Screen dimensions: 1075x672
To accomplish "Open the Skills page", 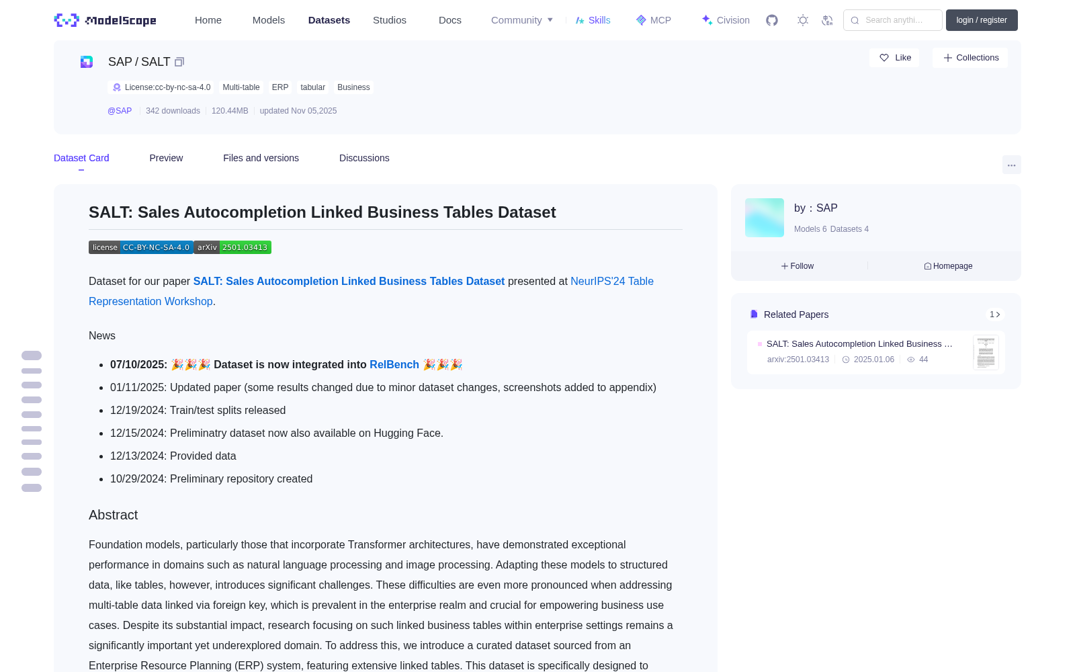I will pyautogui.click(x=593, y=20).
